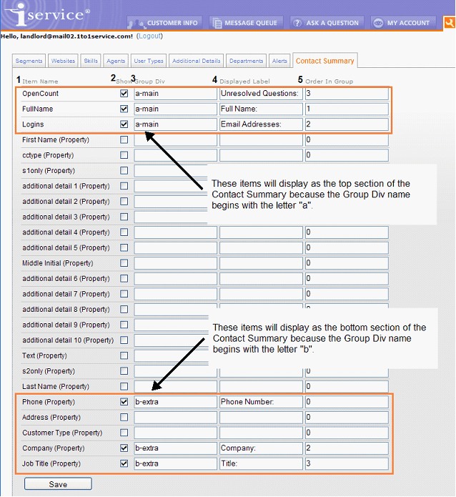Check the s1only (Property) checkbox
The image size is (456, 497).
point(124,170)
